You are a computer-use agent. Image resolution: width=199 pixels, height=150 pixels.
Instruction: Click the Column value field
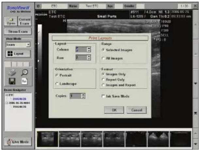point(81,49)
